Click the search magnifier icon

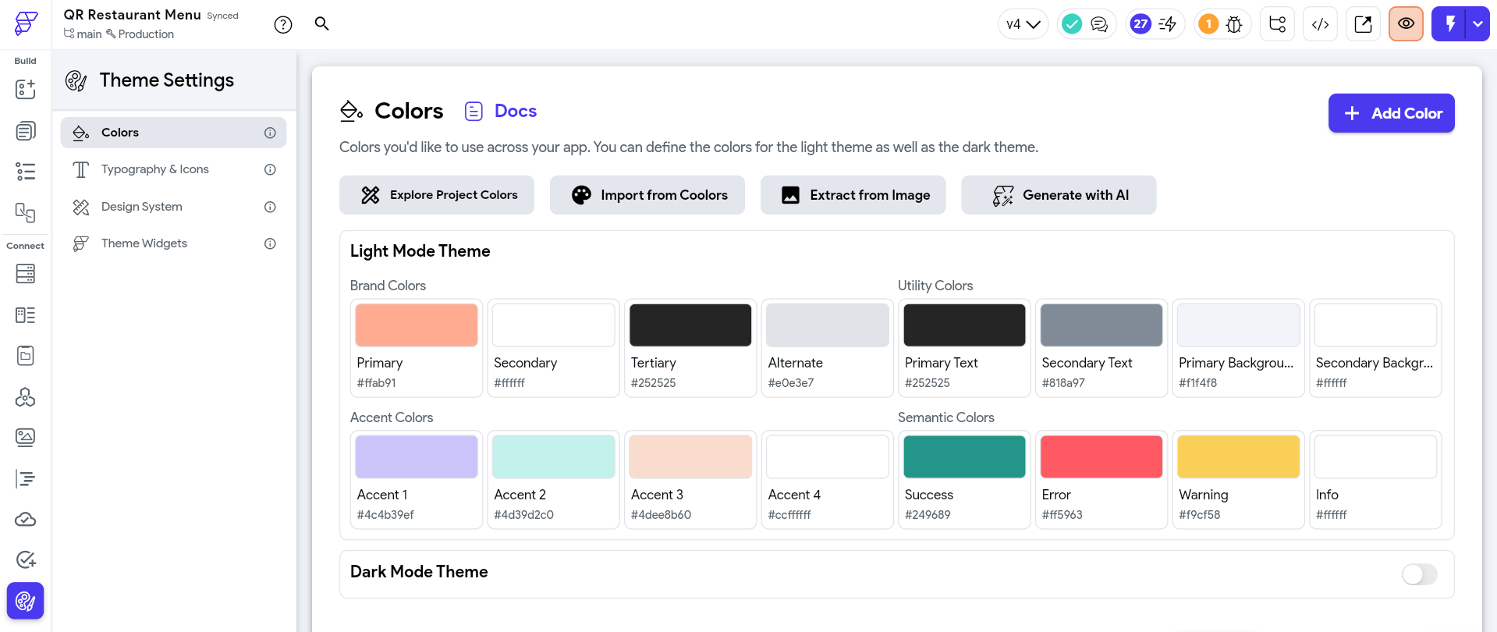(x=321, y=23)
